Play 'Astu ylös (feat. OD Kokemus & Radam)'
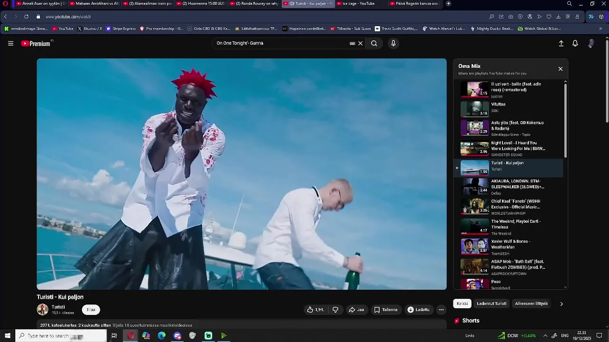The height and width of the screenshot is (342, 609). (x=509, y=128)
